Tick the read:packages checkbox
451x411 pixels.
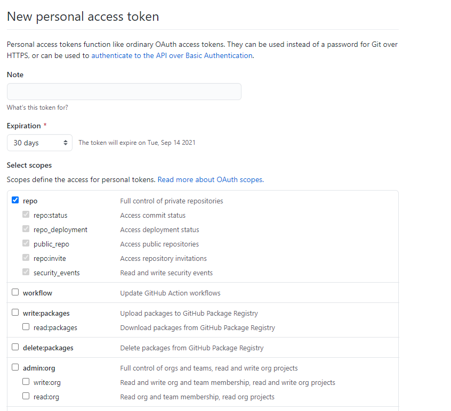click(x=26, y=327)
